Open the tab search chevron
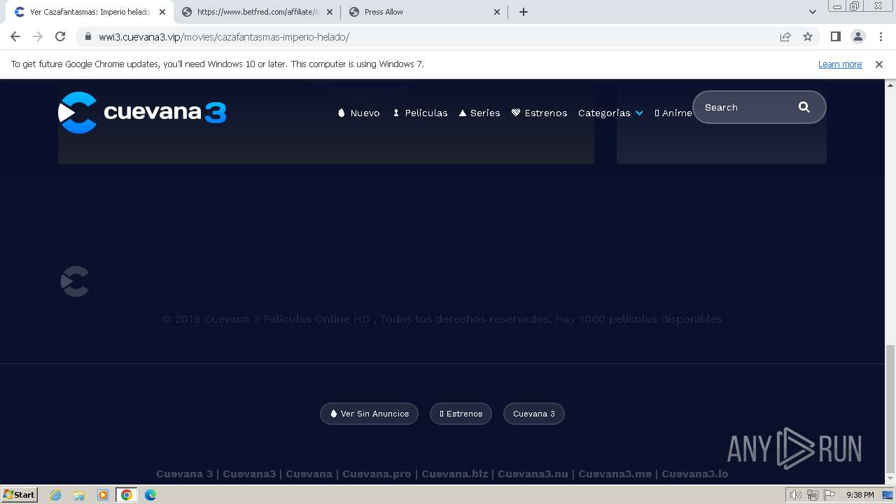Viewport: 896px width, 504px height. pos(813,12)
